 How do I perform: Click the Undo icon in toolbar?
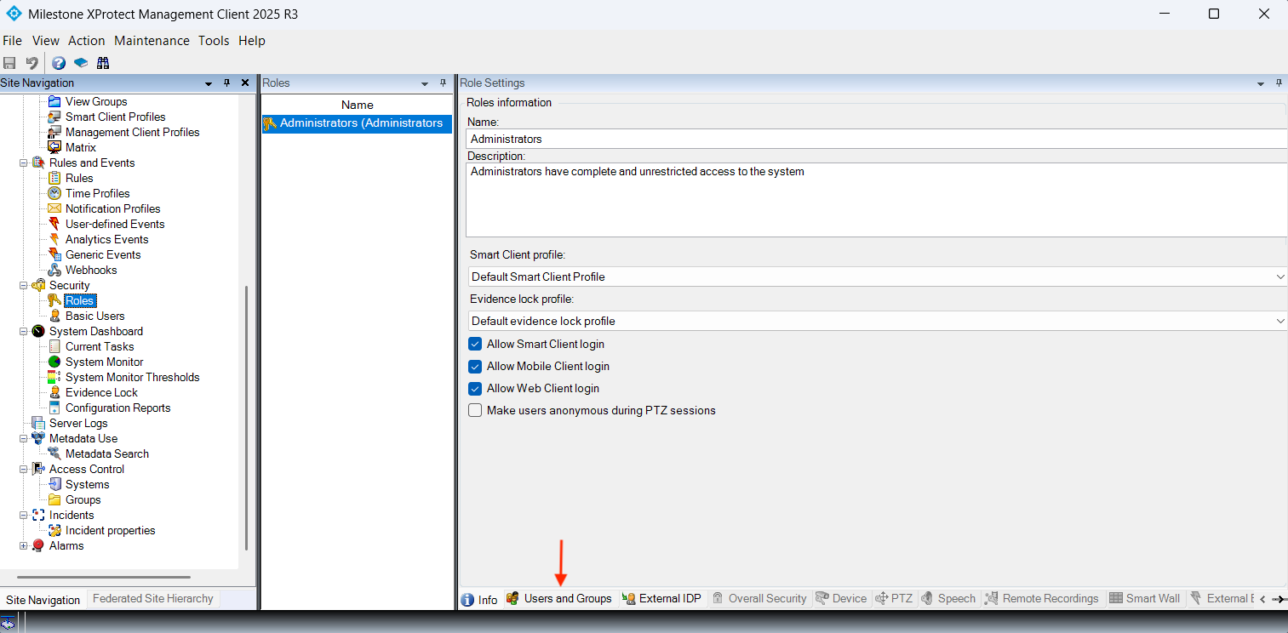[32, 63]
